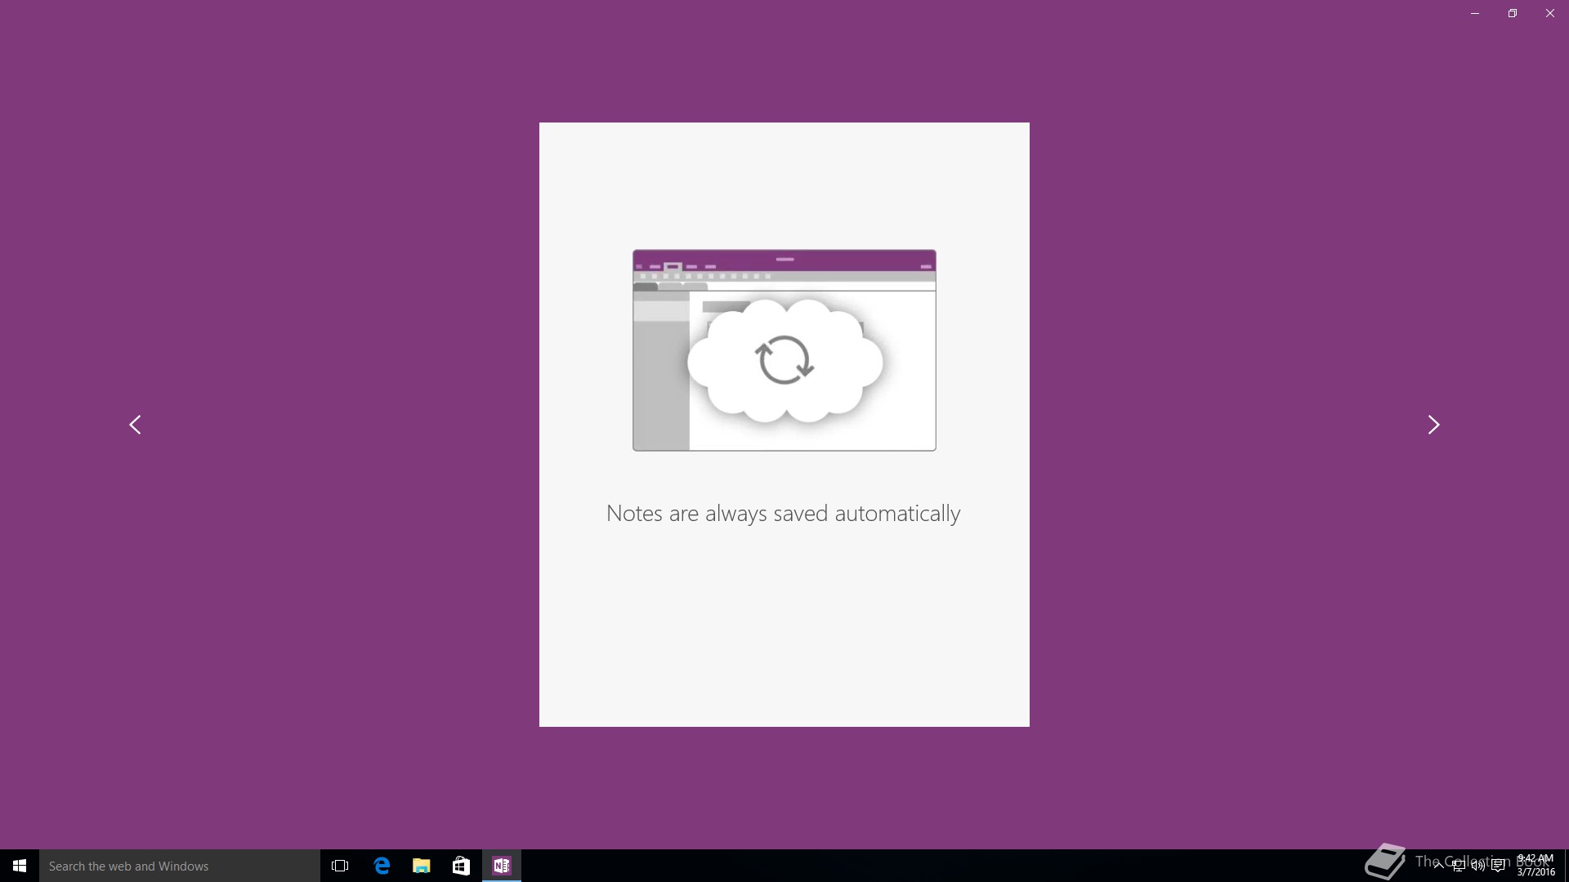Open Task View on the taskbar

pos(340,866)
